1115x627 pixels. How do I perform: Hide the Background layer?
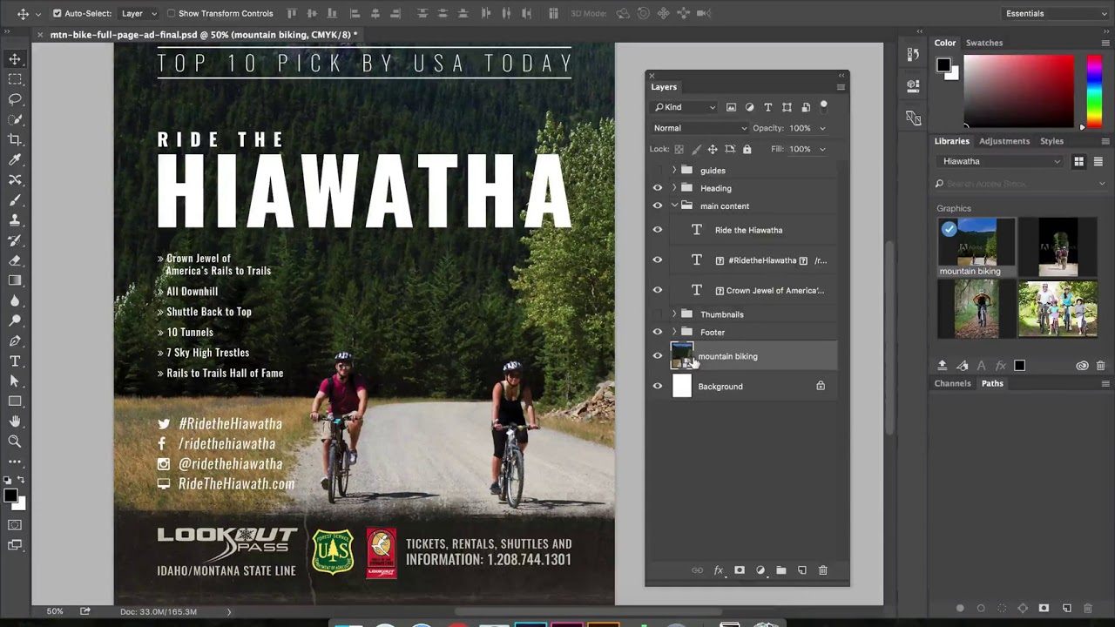click(658, 386)
